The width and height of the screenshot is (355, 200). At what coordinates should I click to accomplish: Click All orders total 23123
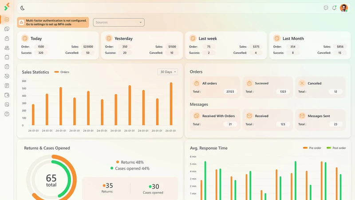point(230,92)
